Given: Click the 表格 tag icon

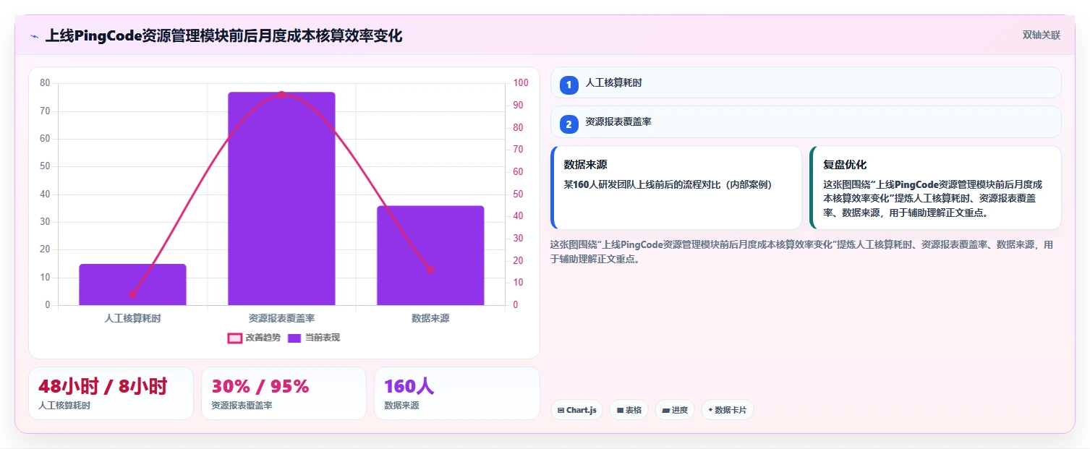Looking at the screenshot, I should pos(620,410).
